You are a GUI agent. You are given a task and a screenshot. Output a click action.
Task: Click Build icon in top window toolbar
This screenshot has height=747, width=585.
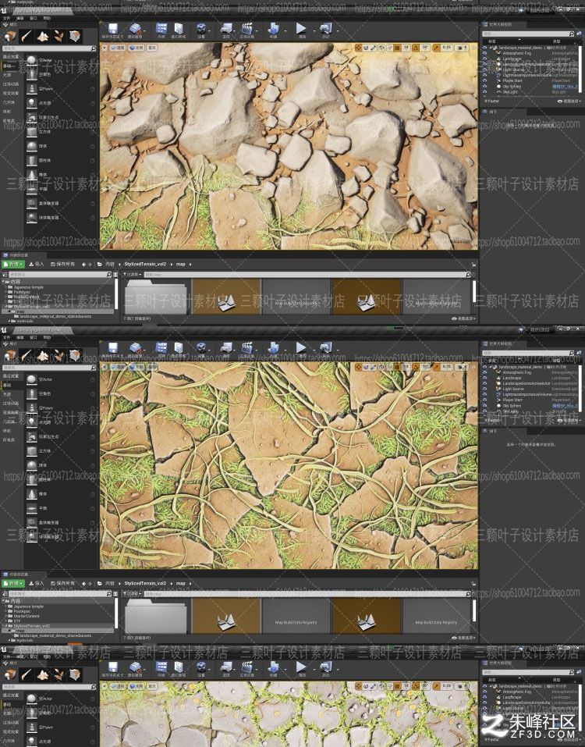click(273, 30)
